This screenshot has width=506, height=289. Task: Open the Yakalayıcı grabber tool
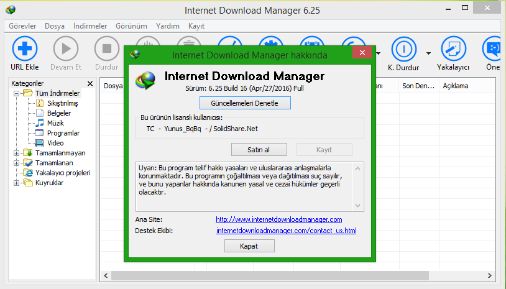coord(453,48)
